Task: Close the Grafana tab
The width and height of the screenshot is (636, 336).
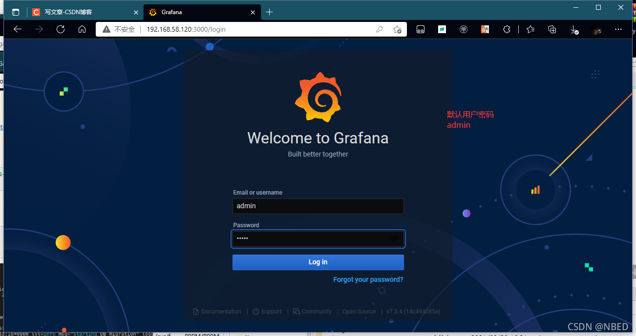Action: coord(253,12)
